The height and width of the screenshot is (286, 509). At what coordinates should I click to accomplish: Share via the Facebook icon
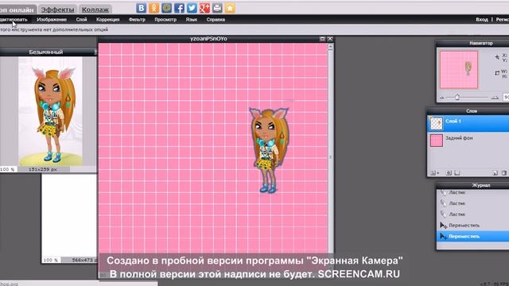click(x=179, y=8)
